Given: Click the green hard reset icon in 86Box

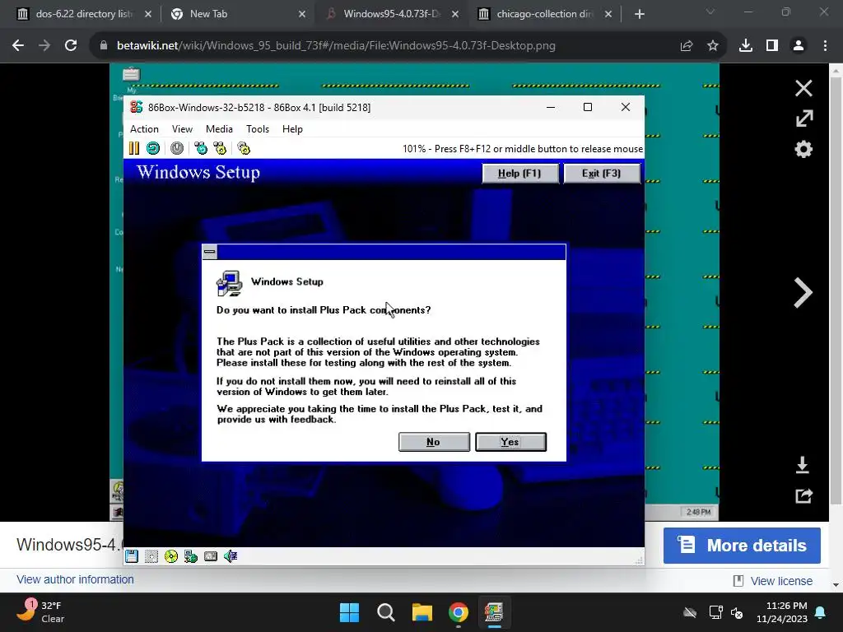Looking at the screenshot, I should click(153, 148).
